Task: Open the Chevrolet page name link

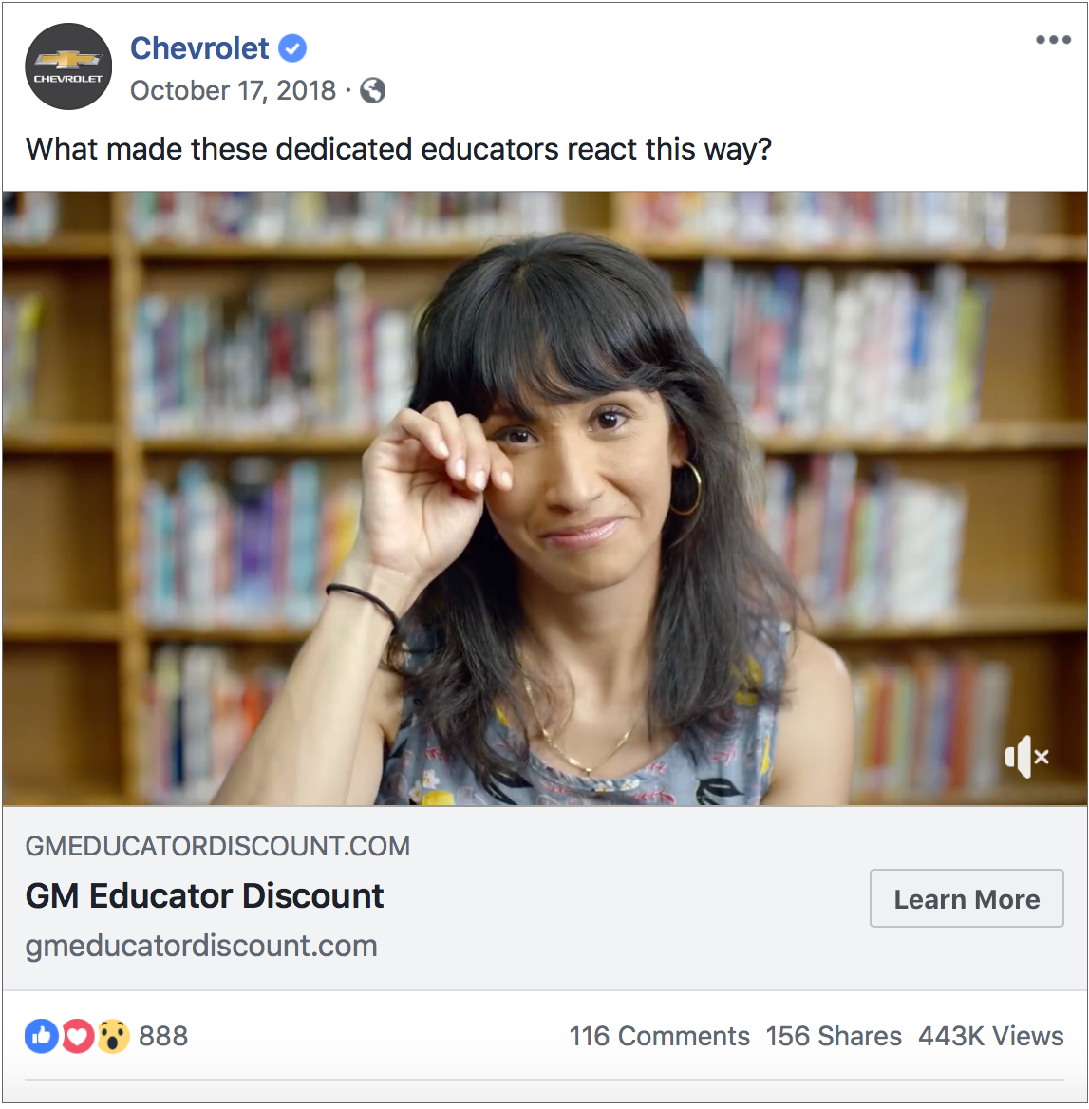Action: 199,48
